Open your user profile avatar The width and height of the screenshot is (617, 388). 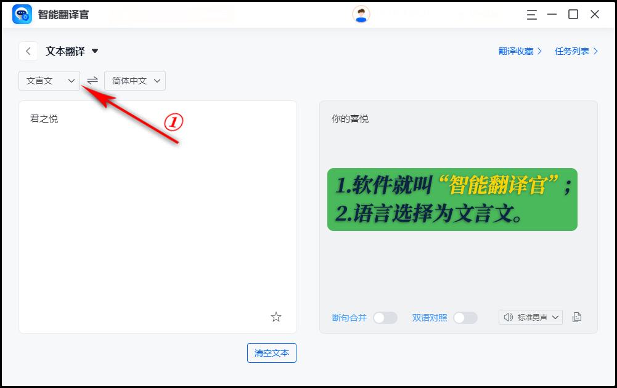pyautogui.click(x=361, y=13)
